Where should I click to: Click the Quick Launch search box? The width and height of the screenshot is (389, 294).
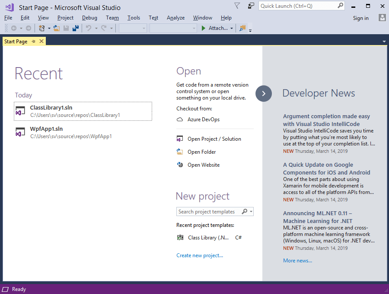(297, 6)
